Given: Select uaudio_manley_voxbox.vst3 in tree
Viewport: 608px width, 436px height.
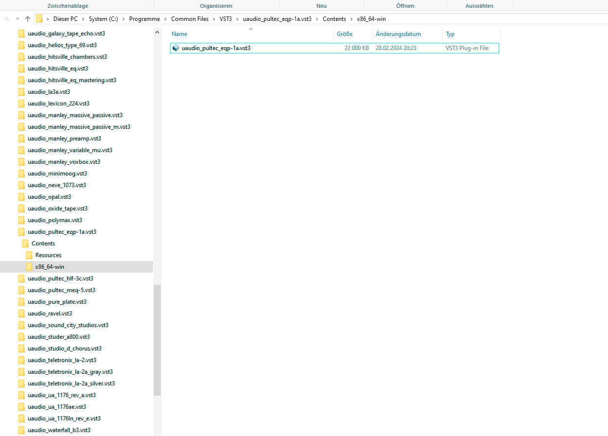Looking at the screenshot, I should (64, 162).
